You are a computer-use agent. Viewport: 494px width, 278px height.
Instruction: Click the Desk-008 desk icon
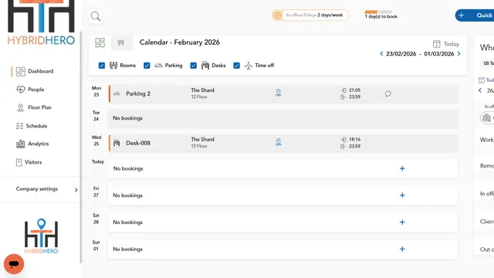(x=117, y=143)
